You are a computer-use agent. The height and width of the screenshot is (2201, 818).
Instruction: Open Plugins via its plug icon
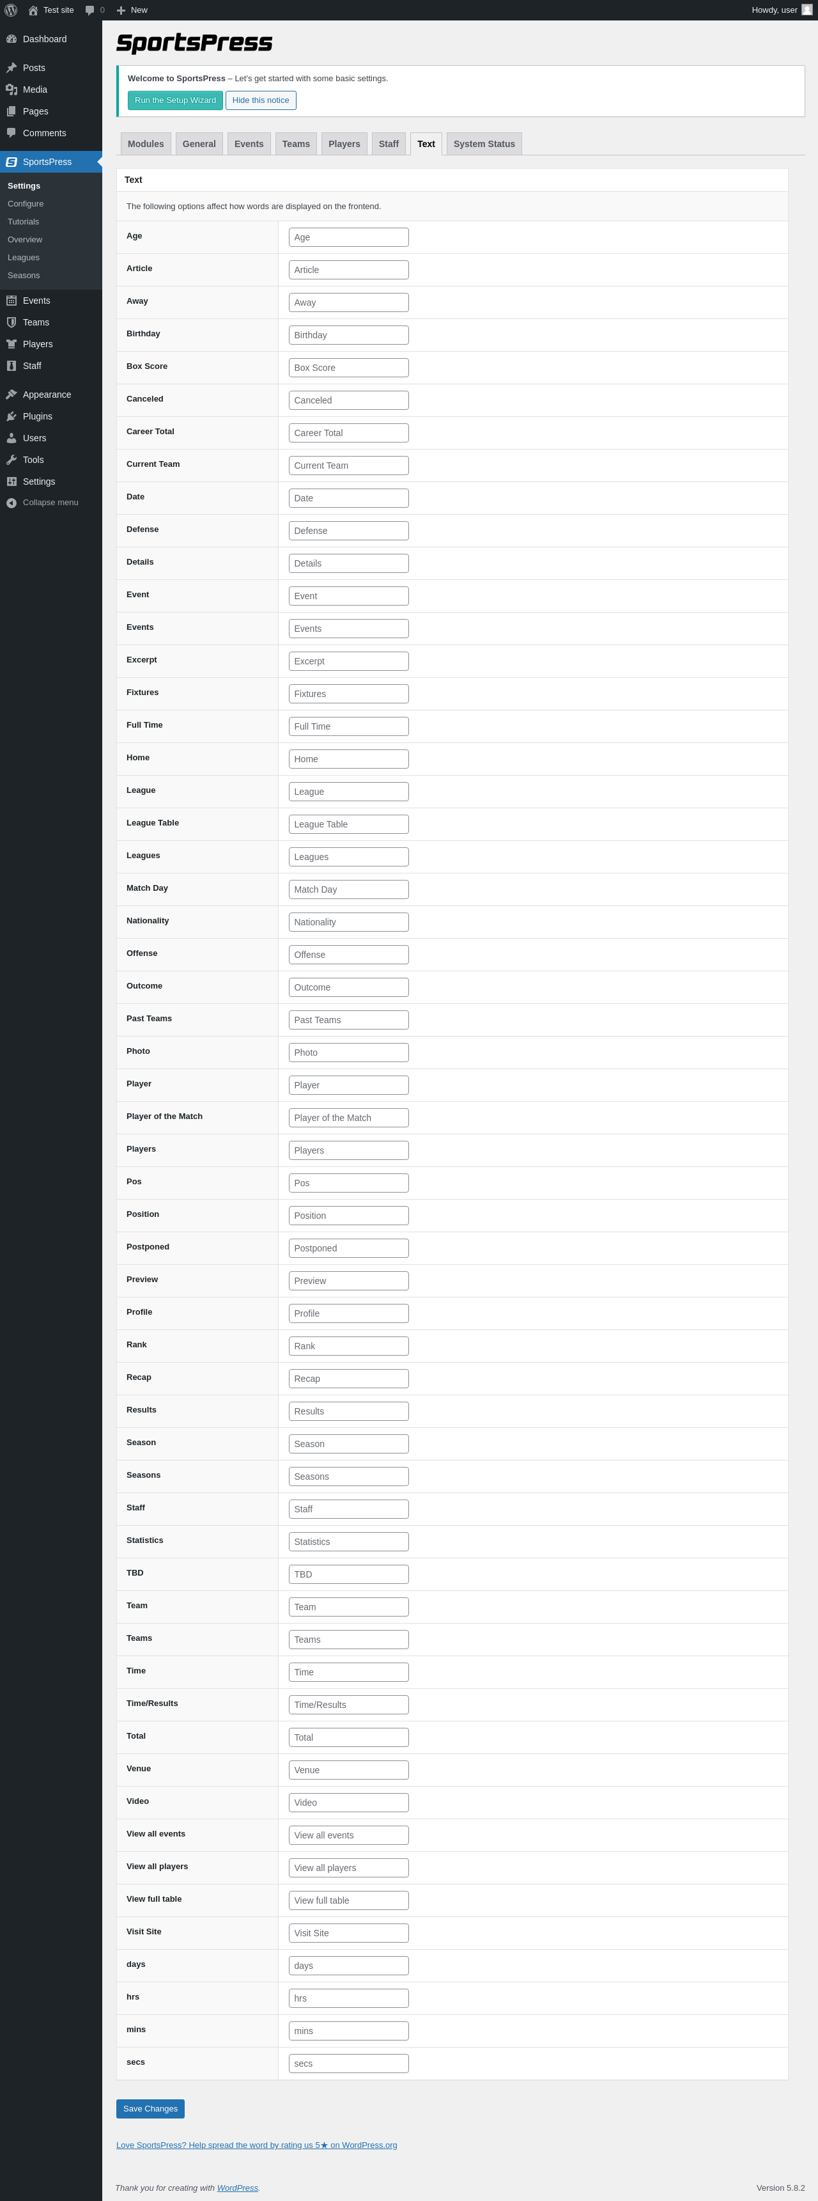[x=11, y=417]
